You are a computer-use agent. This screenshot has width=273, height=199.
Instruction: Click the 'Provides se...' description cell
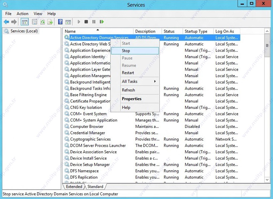[x=147, y=133]
